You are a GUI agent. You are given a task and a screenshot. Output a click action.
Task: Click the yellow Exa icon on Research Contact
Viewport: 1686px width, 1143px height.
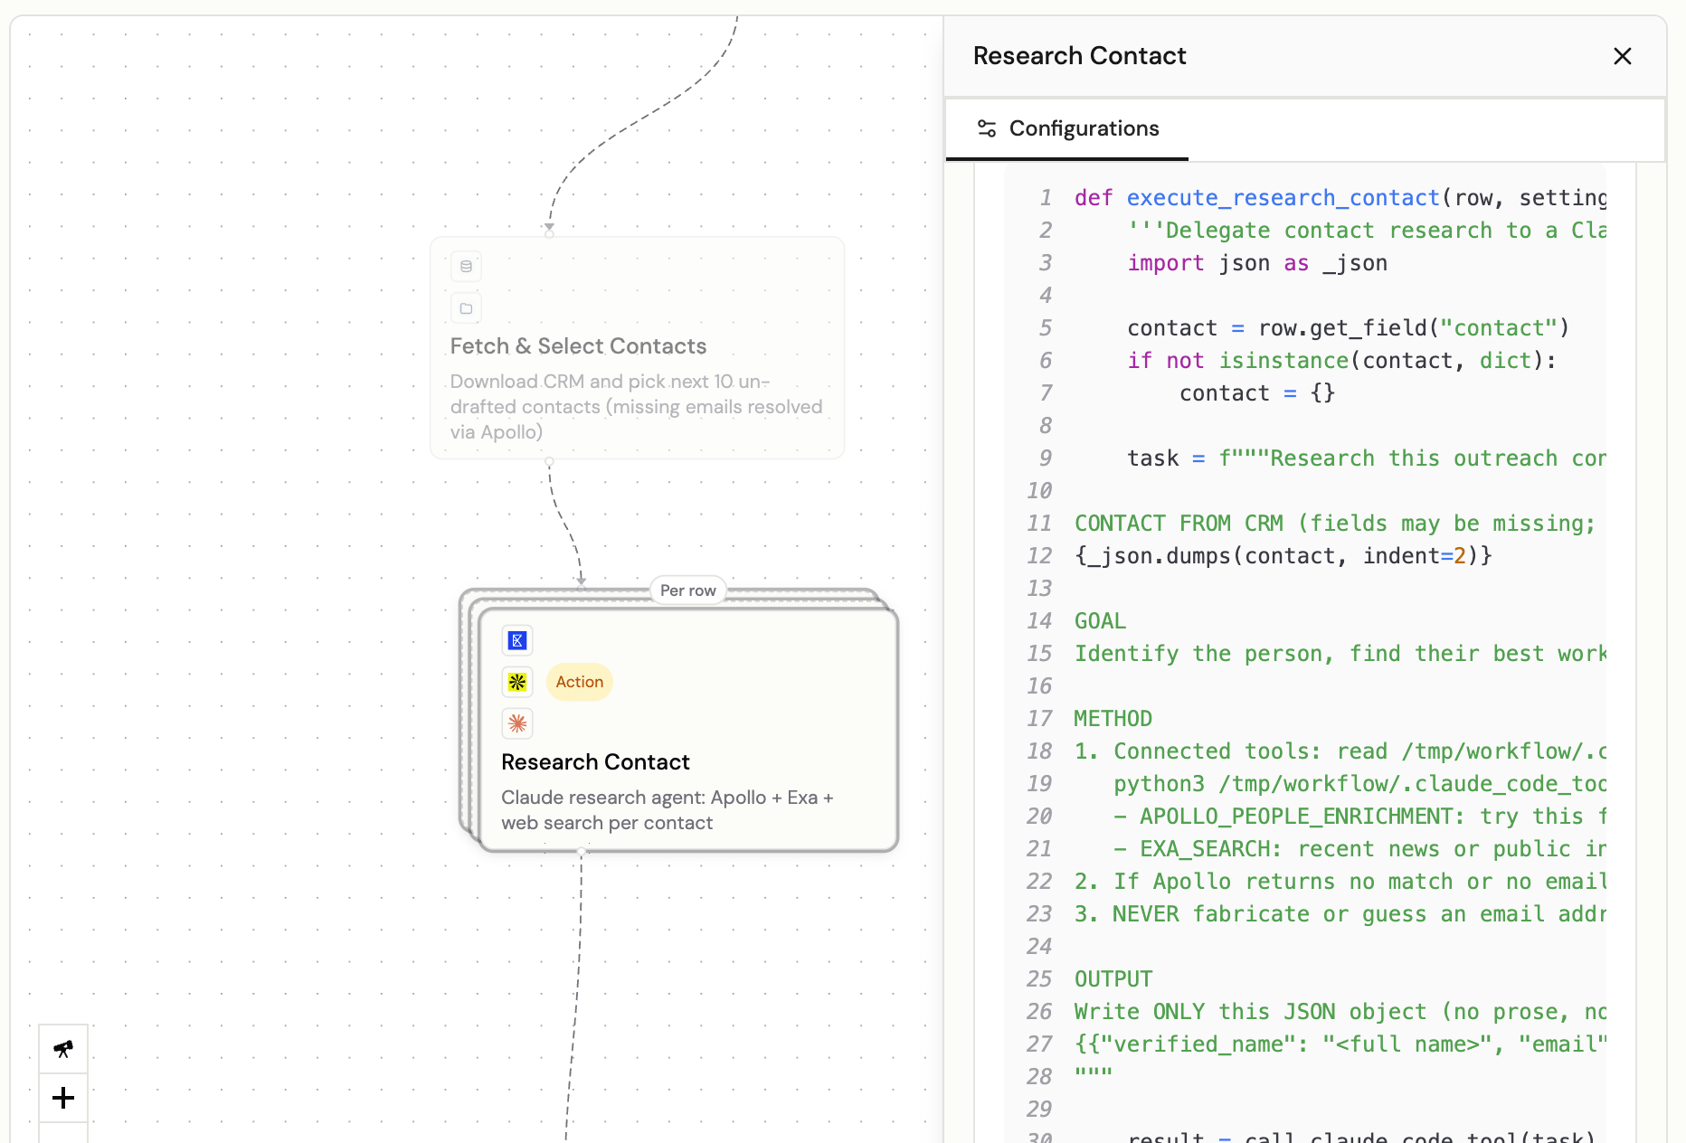pos(517,682)
